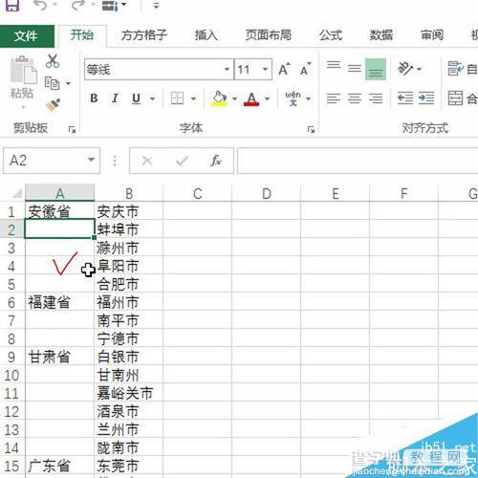Screen dimensions: 478x478
Task: Open 剪贴板 clipboard dialog launcher
Action: [72, 129]
